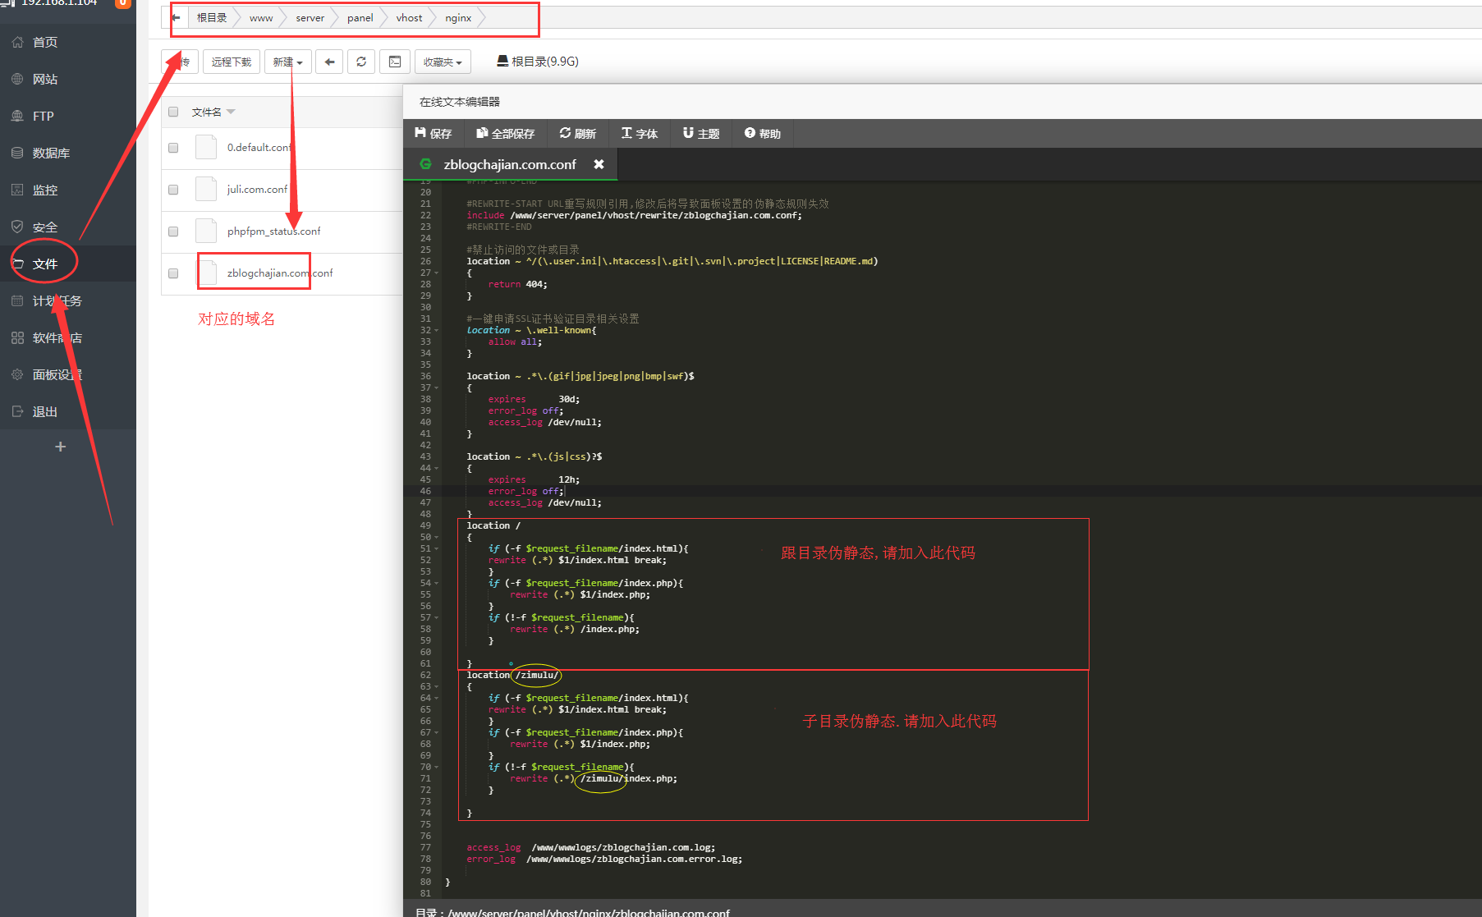This screenshot has width=1482, height=917.
Task: Open file phpfpm_status.conf
Action: click(273, 232)
